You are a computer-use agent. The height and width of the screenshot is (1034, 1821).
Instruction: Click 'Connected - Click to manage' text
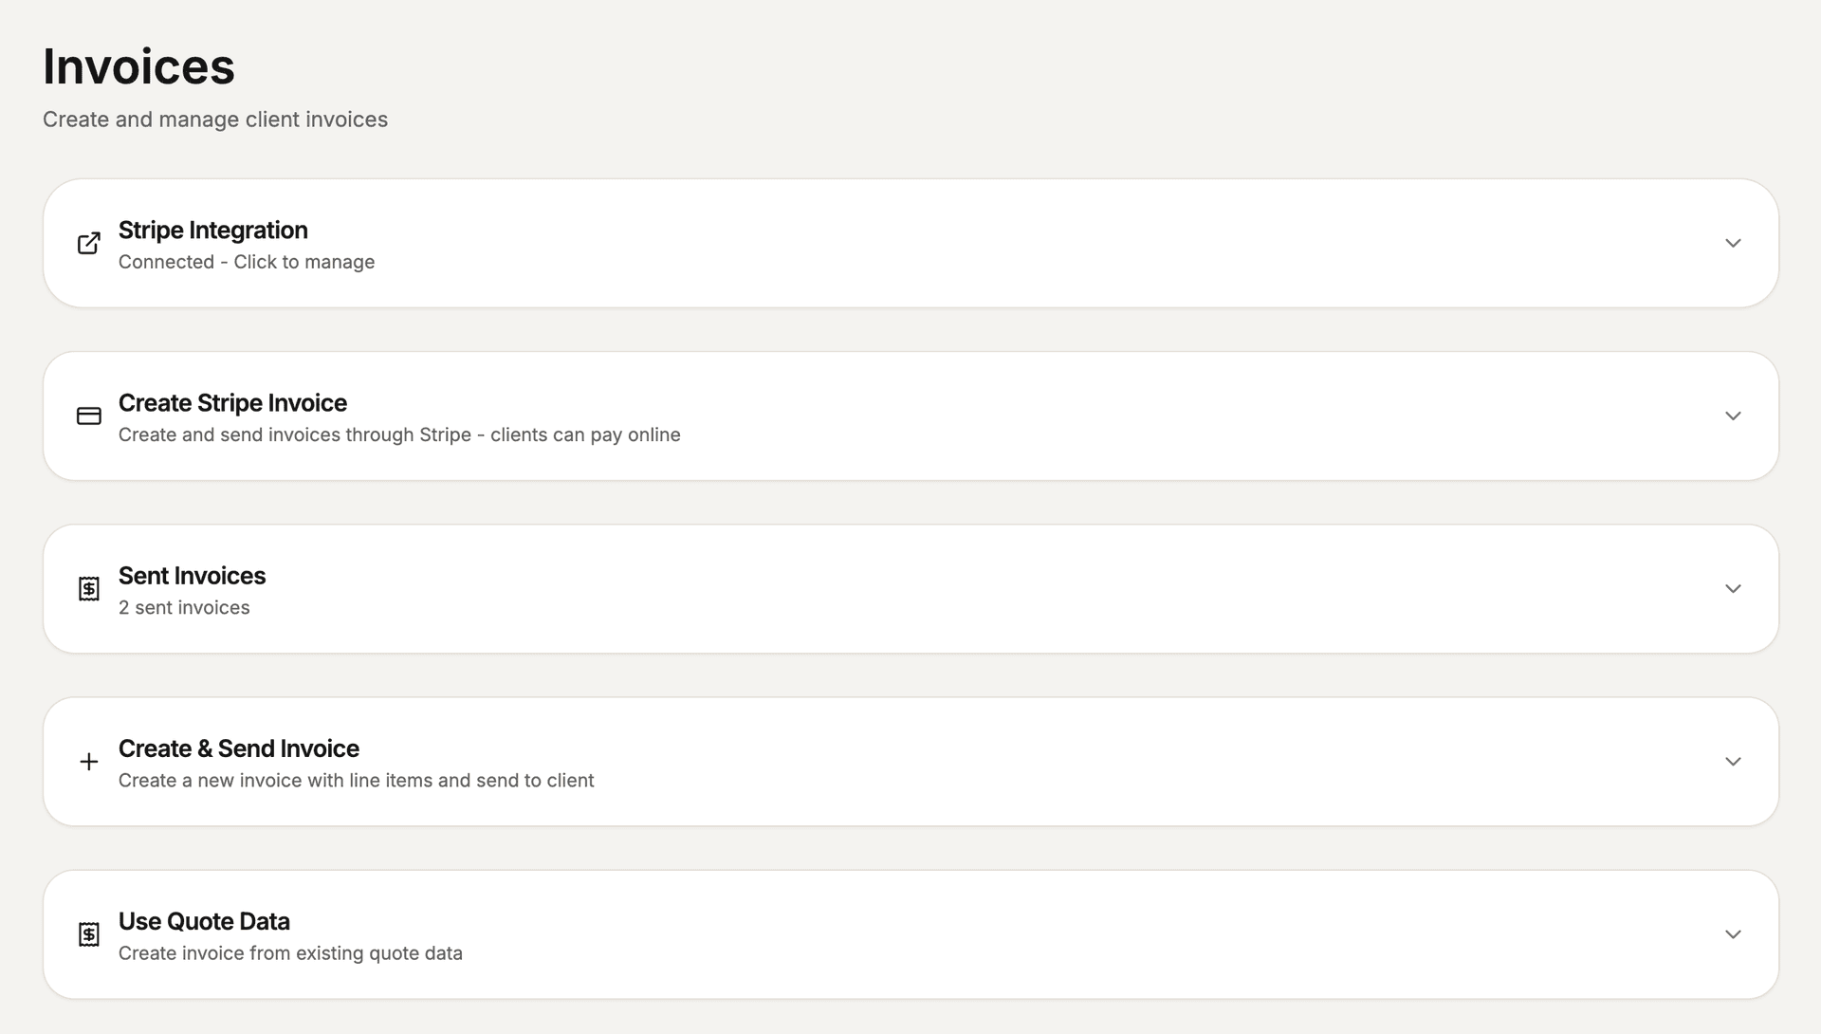click(x=247, y=262)
